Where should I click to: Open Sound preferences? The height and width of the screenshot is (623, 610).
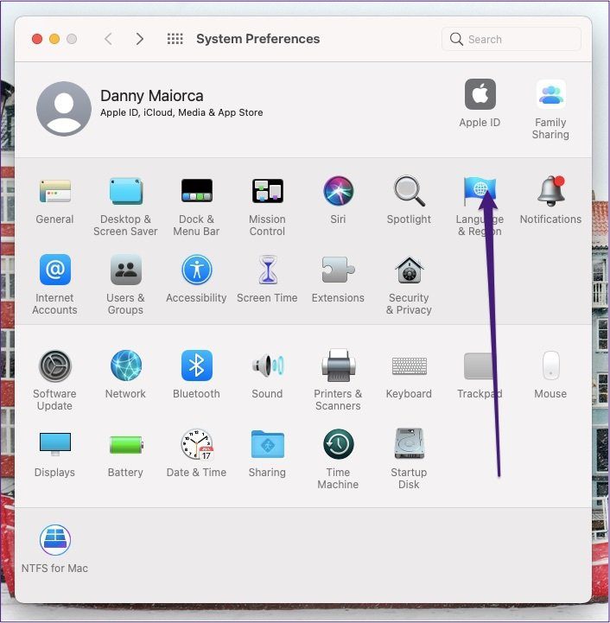coord(268,366)
